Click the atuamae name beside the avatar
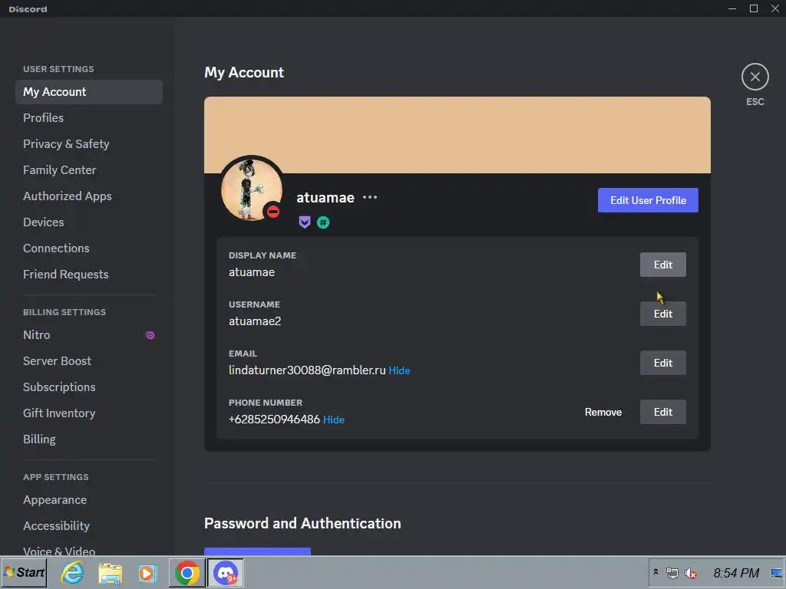 coord(325,197)
